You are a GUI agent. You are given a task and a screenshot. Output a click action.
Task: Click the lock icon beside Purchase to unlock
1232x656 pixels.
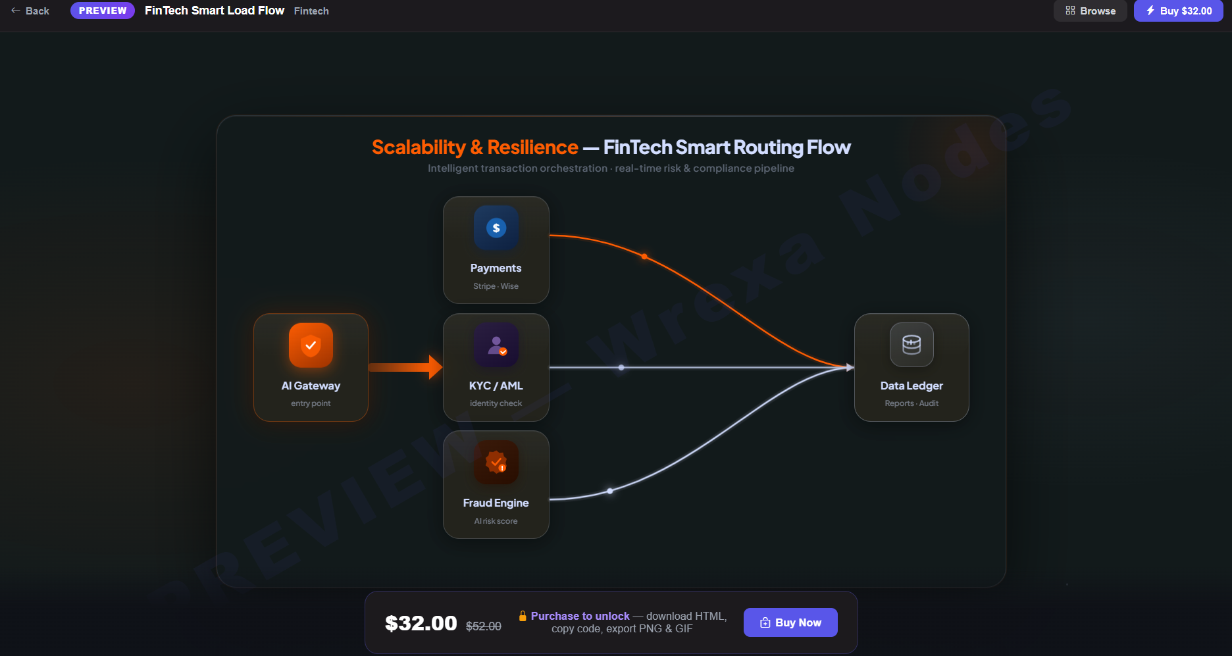click(523, 616)
